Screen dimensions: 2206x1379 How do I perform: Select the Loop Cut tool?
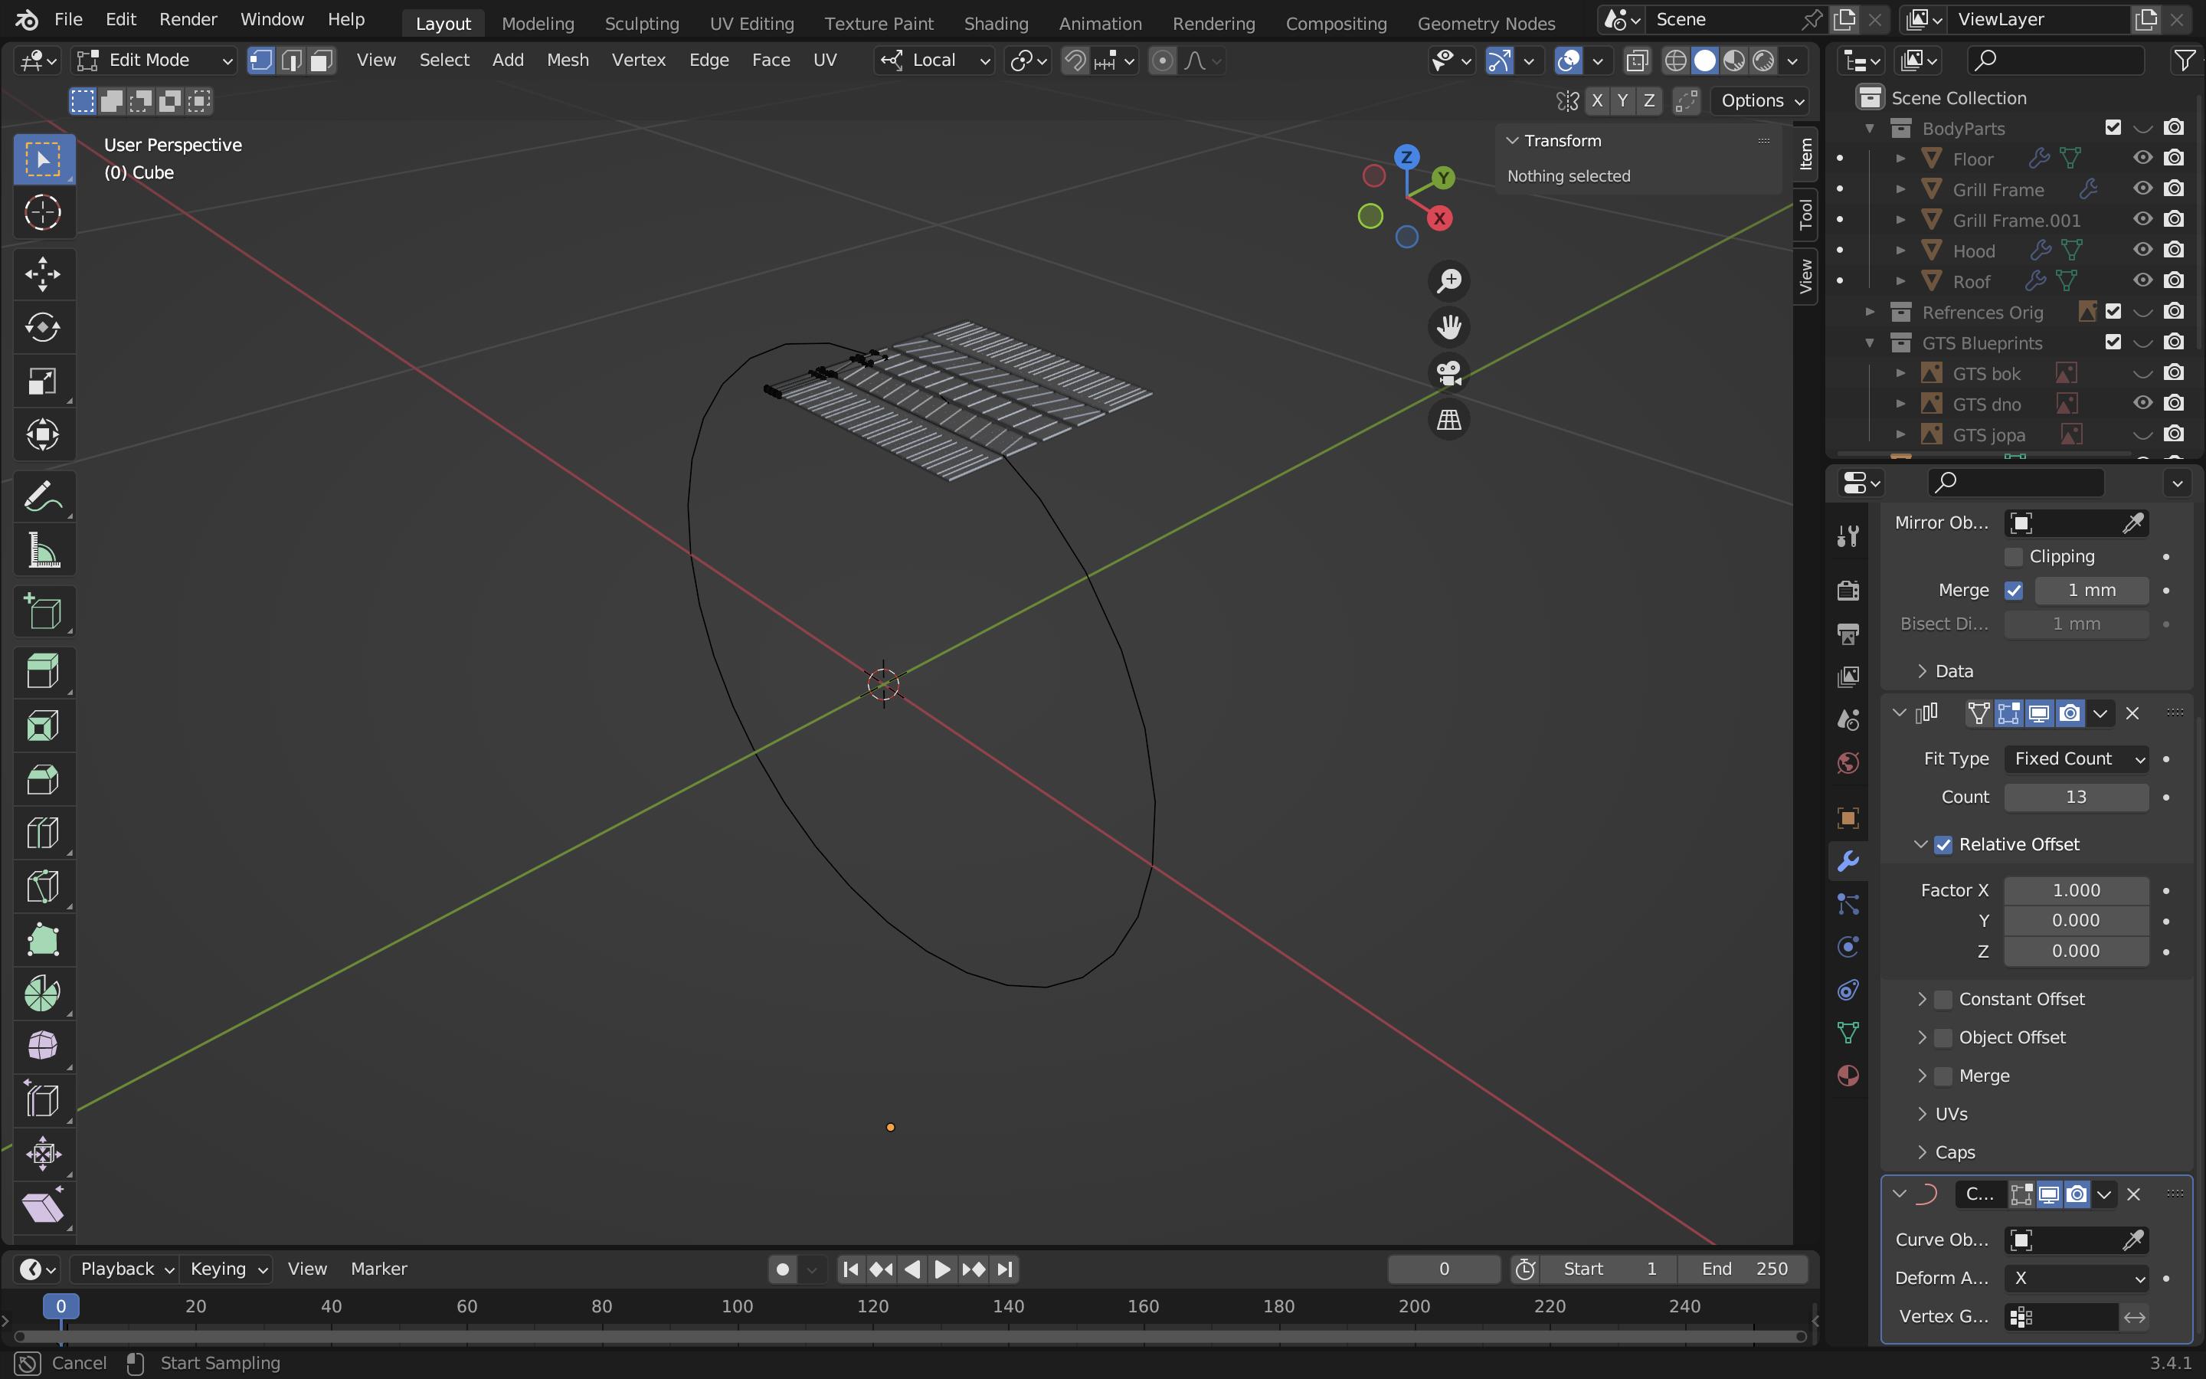43,834
